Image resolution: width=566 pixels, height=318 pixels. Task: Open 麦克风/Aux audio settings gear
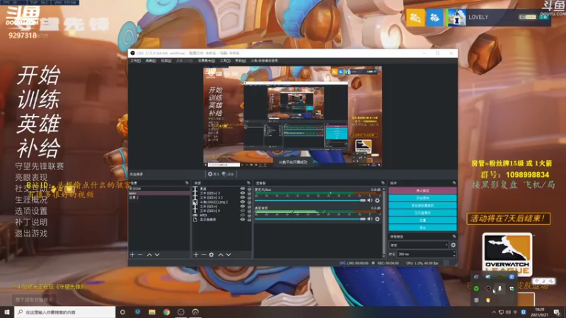click(x=377, y=201)
